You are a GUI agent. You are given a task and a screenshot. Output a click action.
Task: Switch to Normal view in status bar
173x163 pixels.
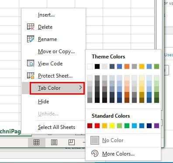coord(36,142)
